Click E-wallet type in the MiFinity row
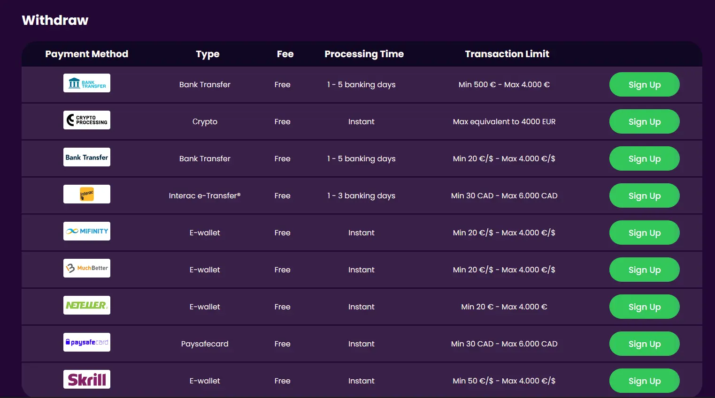Screen dimensions: 715x398 [205, 233]
